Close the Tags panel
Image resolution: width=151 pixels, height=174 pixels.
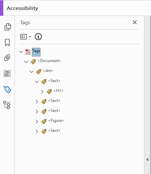tap(135, 22)
